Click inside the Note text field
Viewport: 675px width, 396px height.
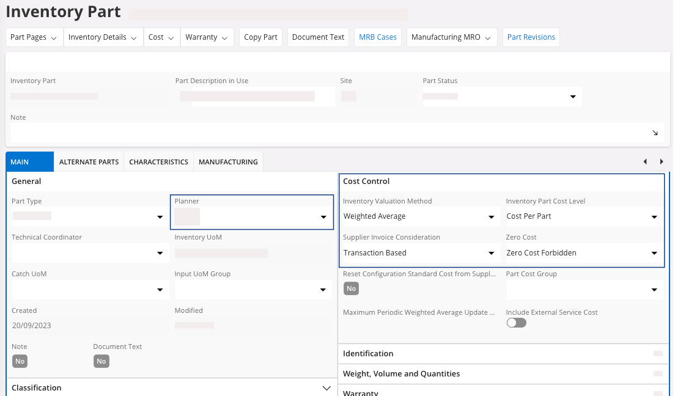coord(324,133)
